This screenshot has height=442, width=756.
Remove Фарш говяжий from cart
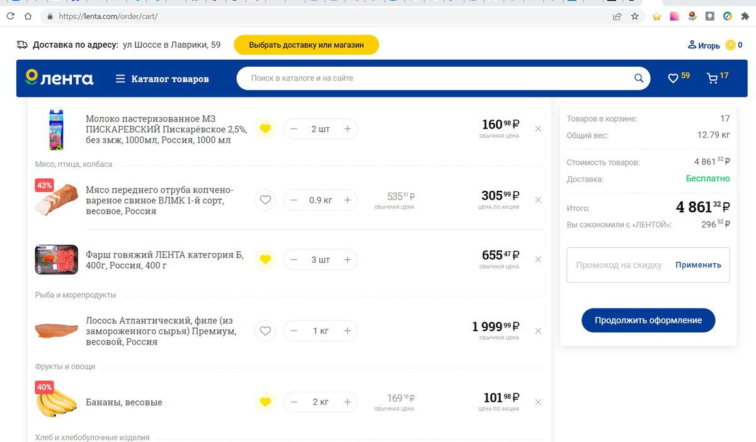(x=538, y=259)
